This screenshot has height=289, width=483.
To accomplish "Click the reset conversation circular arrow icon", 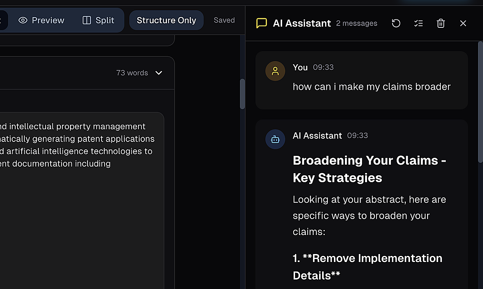I will (396, 23).
